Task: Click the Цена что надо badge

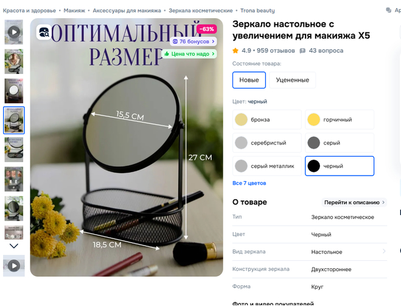Action: [x=189, y=54]
